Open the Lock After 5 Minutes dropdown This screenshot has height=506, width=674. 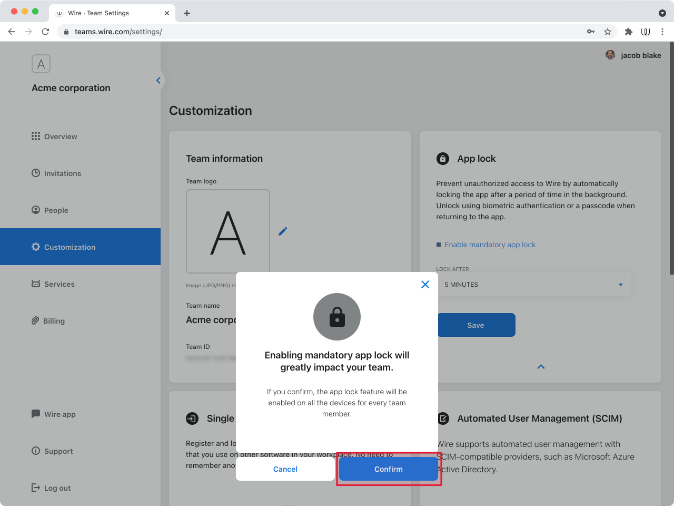(534, 285)
